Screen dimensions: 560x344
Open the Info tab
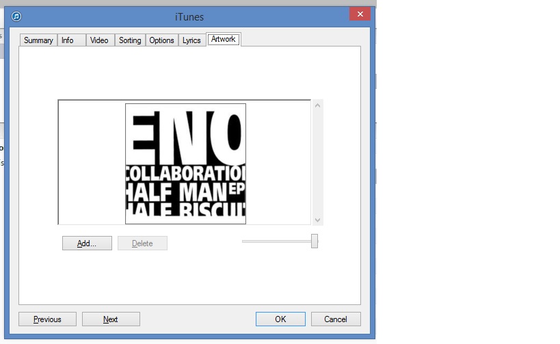(71, 40)
